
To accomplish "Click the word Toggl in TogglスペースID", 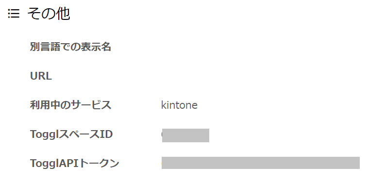I will point(44,134).
